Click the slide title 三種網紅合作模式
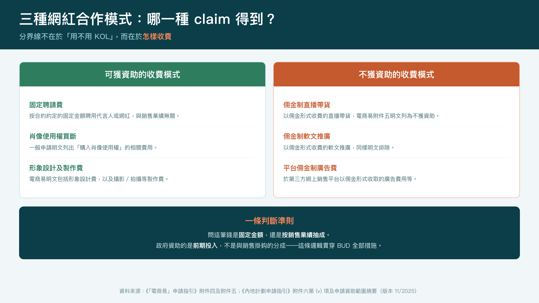This screenshot has width=539, height=303. 147,19
